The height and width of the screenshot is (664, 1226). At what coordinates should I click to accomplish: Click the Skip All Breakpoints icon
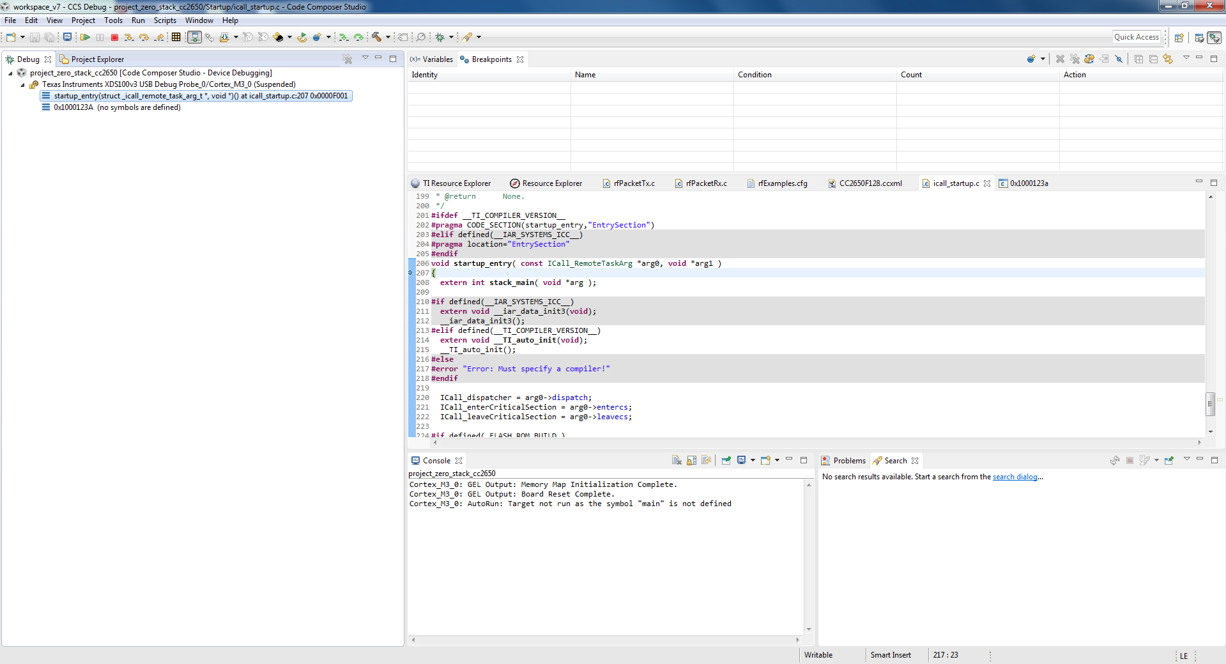(1119, 59)
